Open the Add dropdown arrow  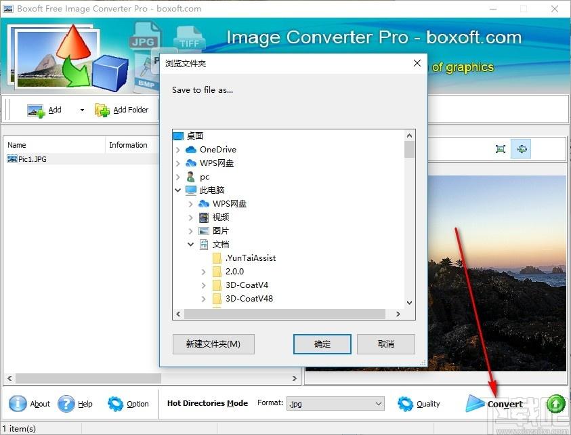pos(82,110)
